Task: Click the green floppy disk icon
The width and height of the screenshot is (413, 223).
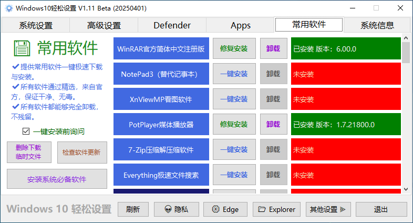Action: (22, 48)
